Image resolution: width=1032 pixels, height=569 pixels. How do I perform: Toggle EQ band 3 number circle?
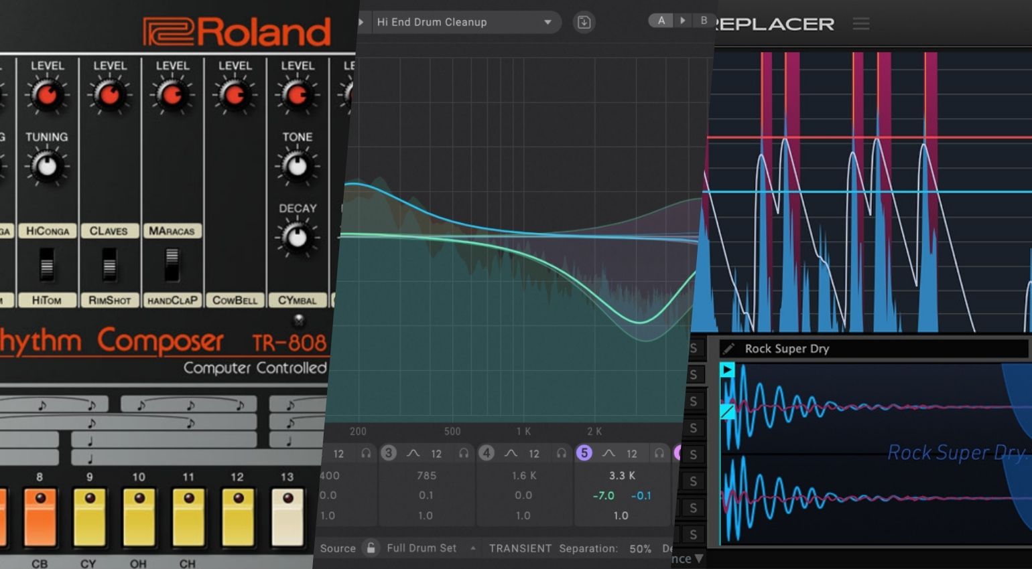click(388, 453)
